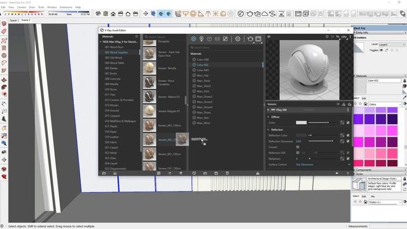Select the Man_Hair material
Image resolution: width=407 pixels, height=229 pixels.
[202, 75]
